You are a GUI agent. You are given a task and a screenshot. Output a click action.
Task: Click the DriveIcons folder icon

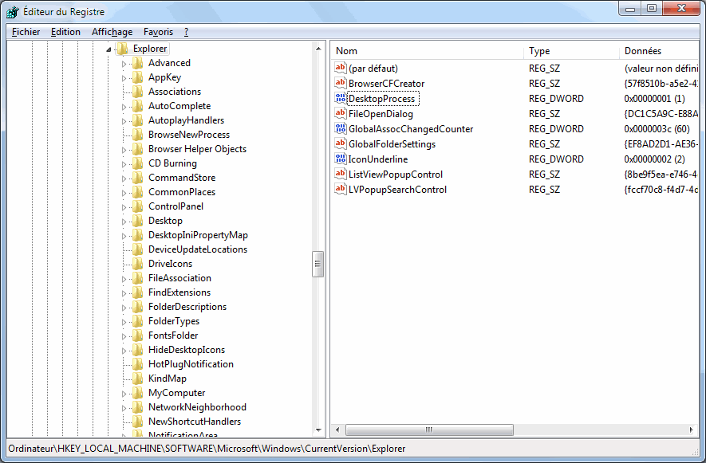[138, 264]
